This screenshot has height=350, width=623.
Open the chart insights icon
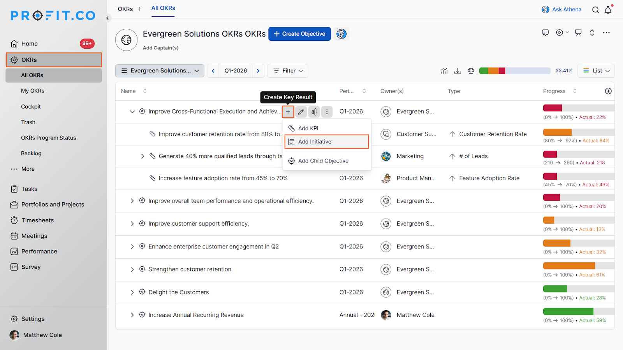click(444, 71)
